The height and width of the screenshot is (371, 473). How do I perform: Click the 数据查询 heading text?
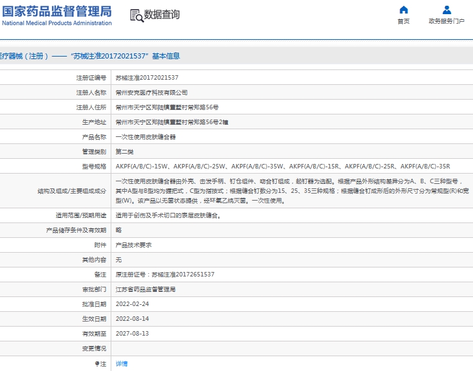coord(162,14)
